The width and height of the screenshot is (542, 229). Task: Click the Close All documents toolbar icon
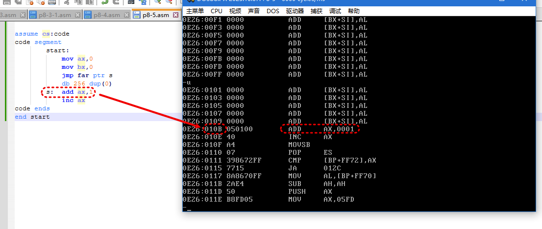pos(41,2)
